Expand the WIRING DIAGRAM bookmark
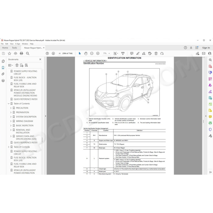 tap(11, 121)
